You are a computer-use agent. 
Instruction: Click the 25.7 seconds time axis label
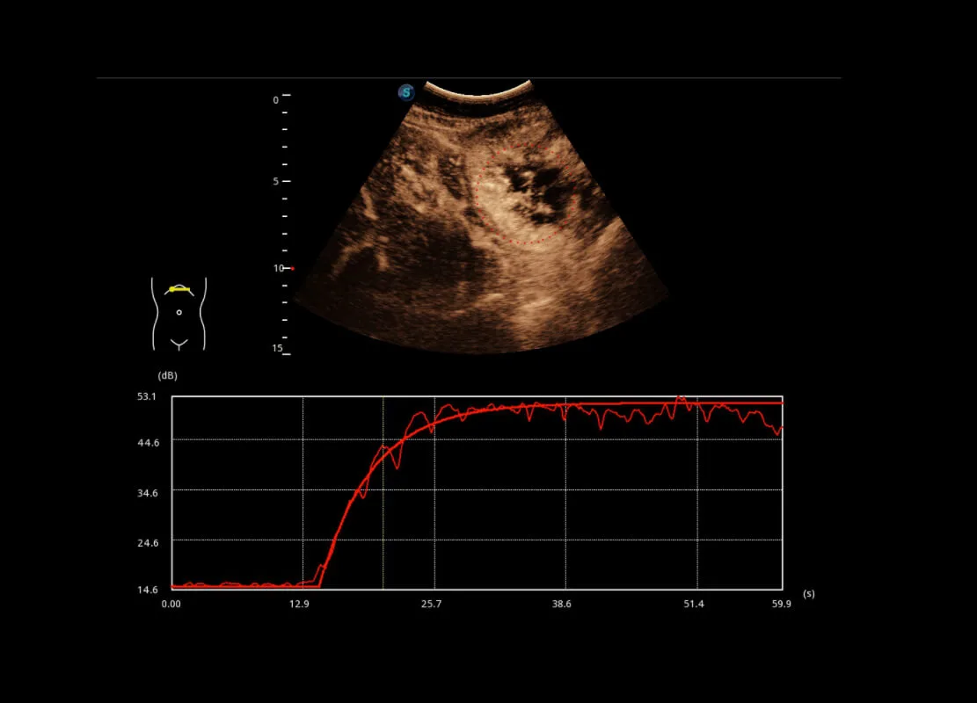[x=431, y=604]
